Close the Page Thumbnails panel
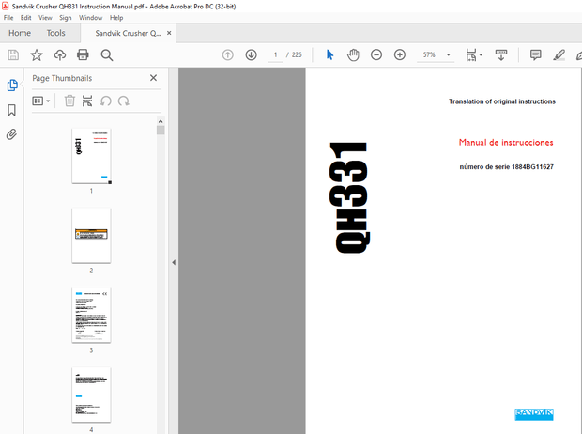 pos(153,78)
